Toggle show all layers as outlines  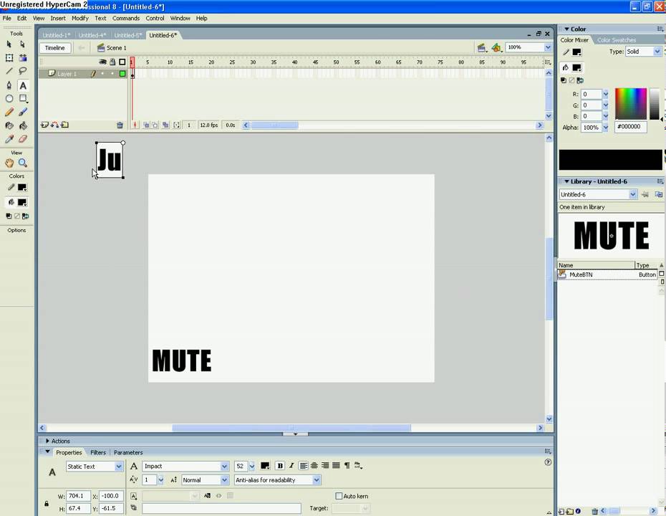(122, 62)
